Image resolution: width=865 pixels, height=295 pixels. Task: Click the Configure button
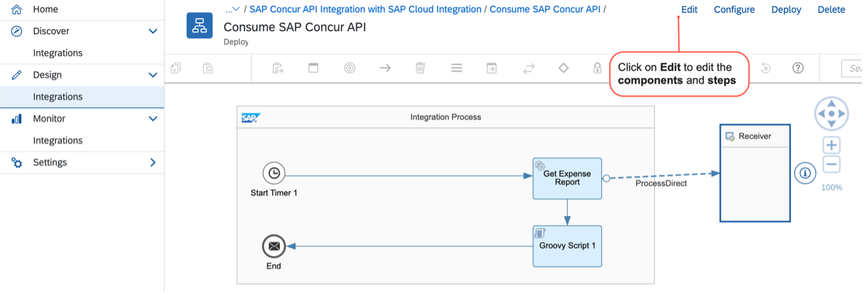coord(734,10)
